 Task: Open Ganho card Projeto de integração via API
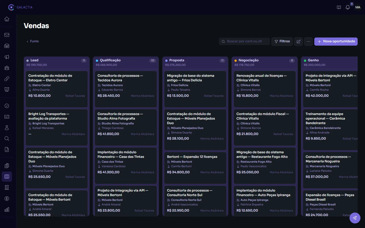(x=330, y=89)
